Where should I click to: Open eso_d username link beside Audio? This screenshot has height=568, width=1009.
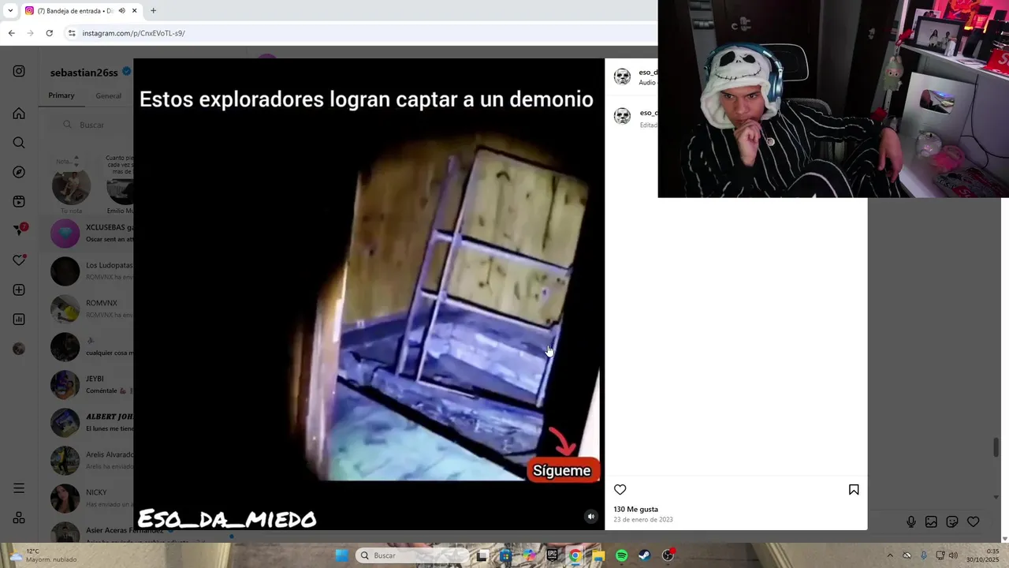[648, 72]
